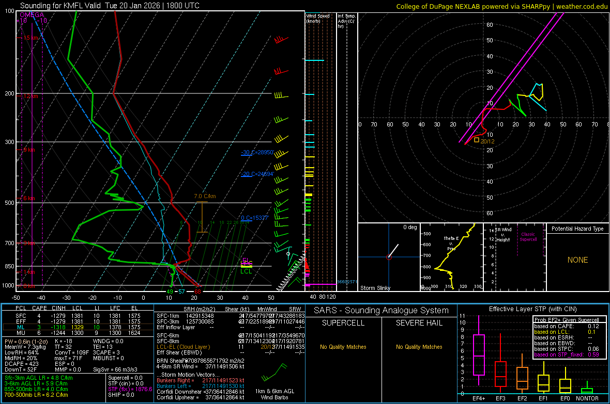610x404 pixels.
Task: Click the 'Wind Speed (knots)' panel header
Action: coord(318,18)
